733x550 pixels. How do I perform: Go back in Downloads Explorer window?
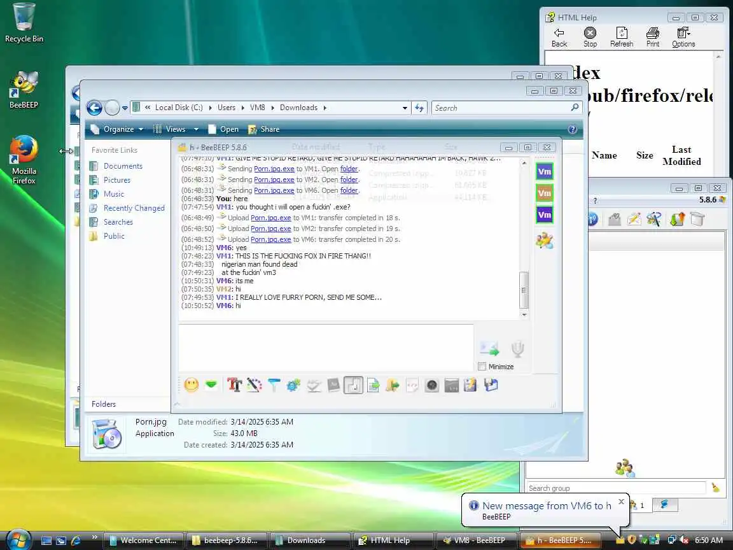[x=94, y=108]
